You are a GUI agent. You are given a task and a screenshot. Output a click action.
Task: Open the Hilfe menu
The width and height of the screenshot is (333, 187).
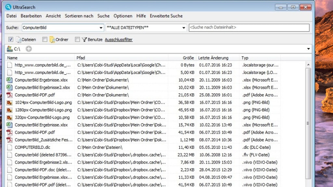(141, 16)
